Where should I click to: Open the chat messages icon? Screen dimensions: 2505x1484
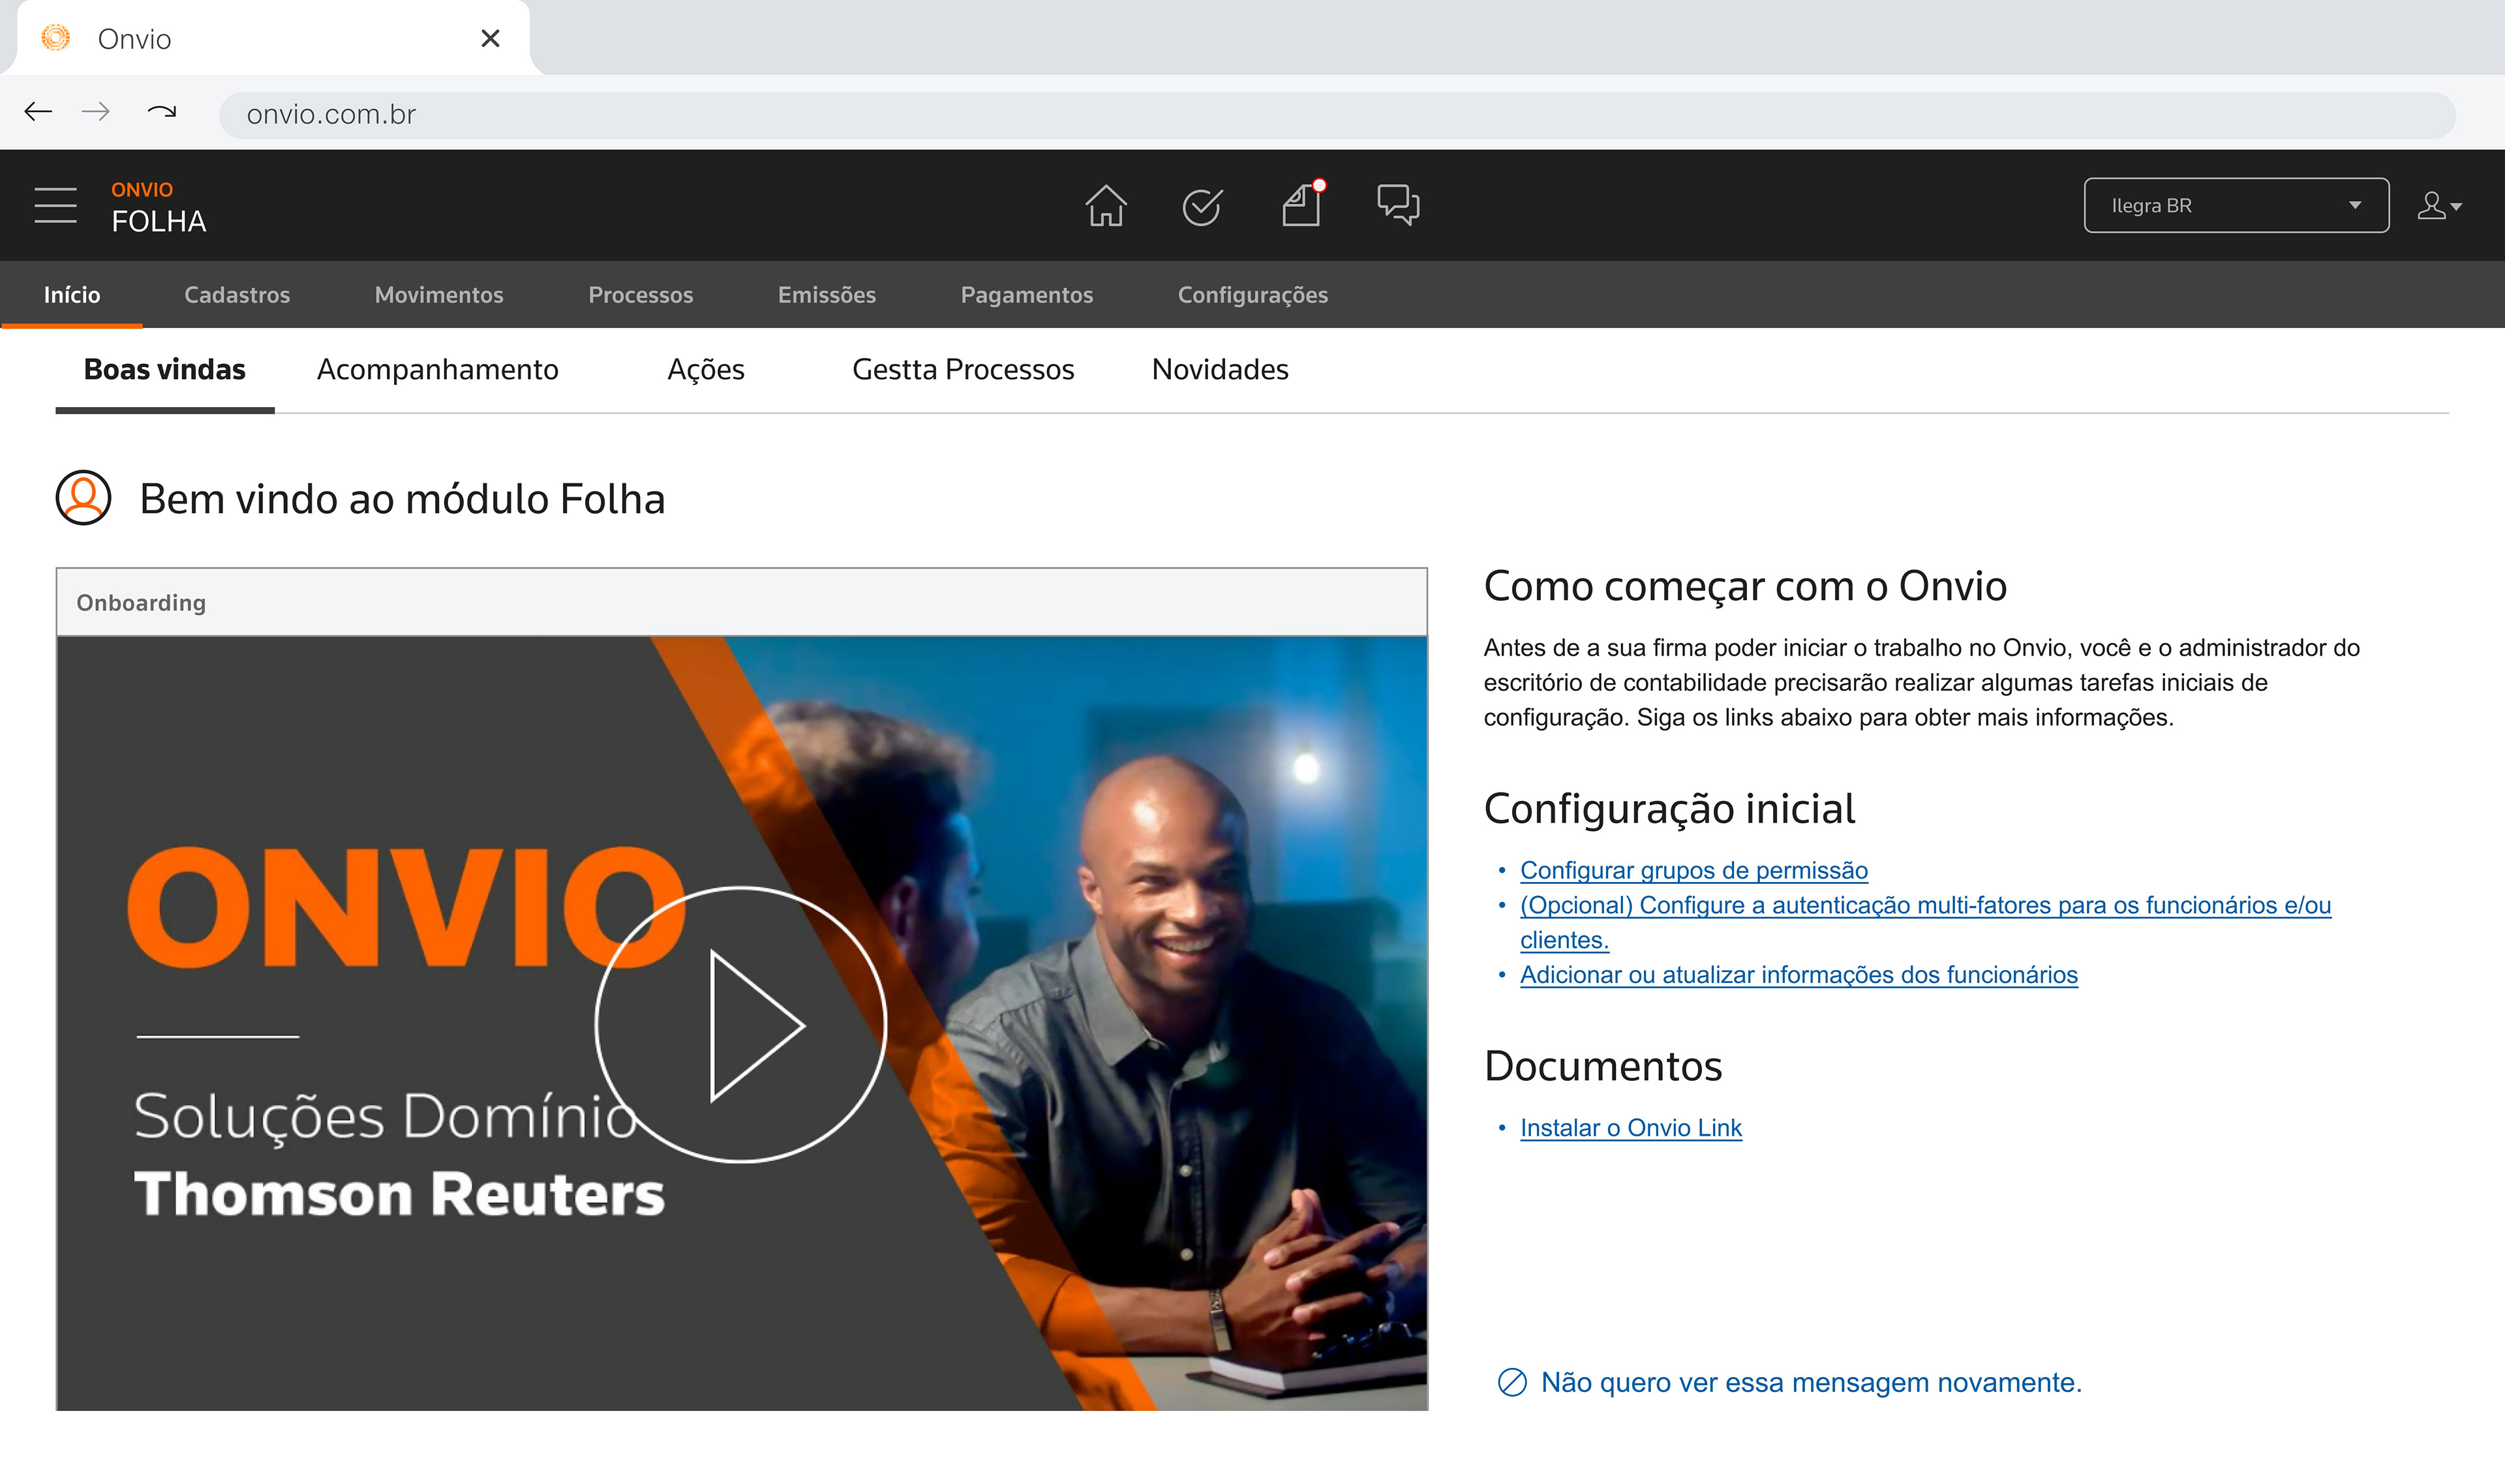click(1398, 205)
